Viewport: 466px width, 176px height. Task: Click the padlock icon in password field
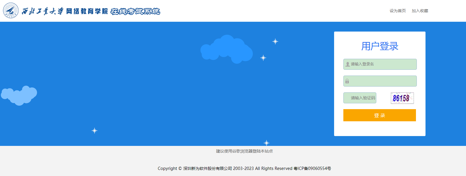(347, 81)
